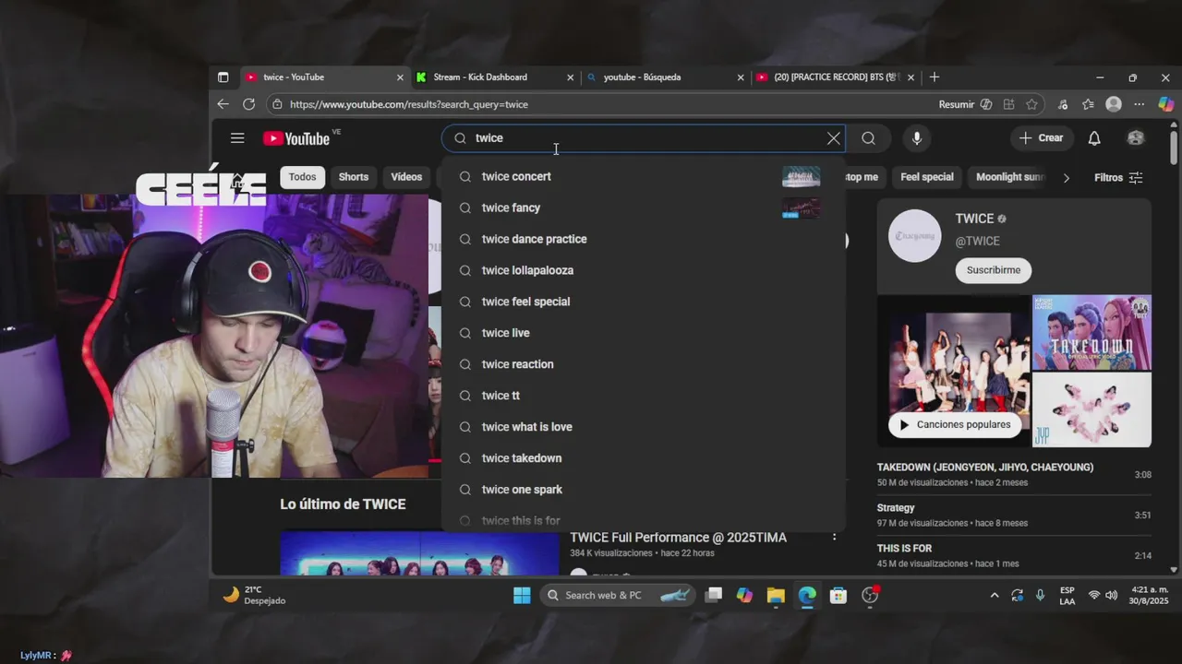1182x664 pixels.
Task: Open YouTube notifications bell
Action: coord(1094,138)
